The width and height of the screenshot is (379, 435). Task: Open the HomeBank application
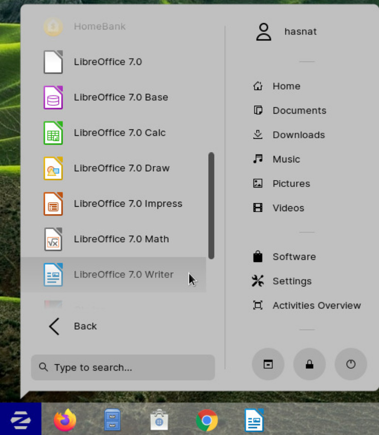(113, 27)
